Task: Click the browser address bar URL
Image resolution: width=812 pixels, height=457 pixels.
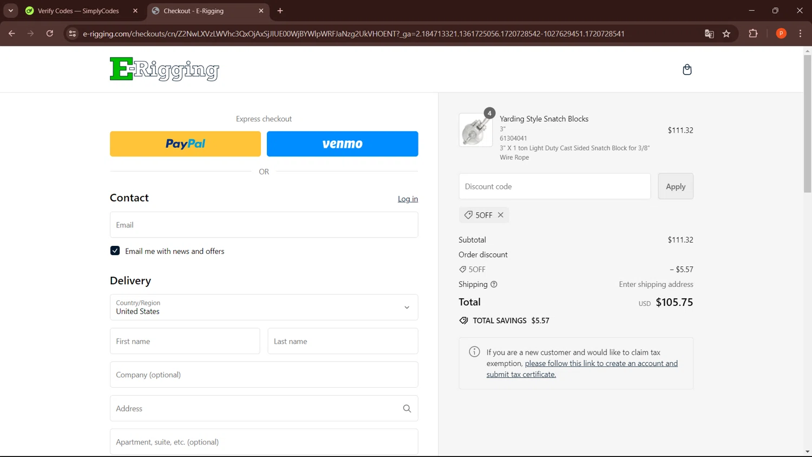Action: pos(353,34)
